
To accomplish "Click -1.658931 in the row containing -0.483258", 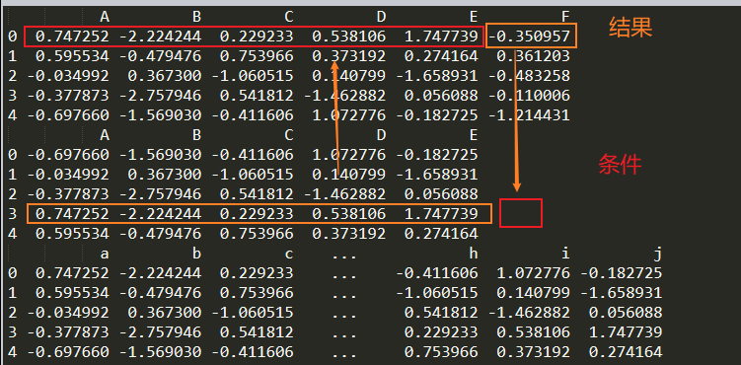I will (x=437, y=76).
